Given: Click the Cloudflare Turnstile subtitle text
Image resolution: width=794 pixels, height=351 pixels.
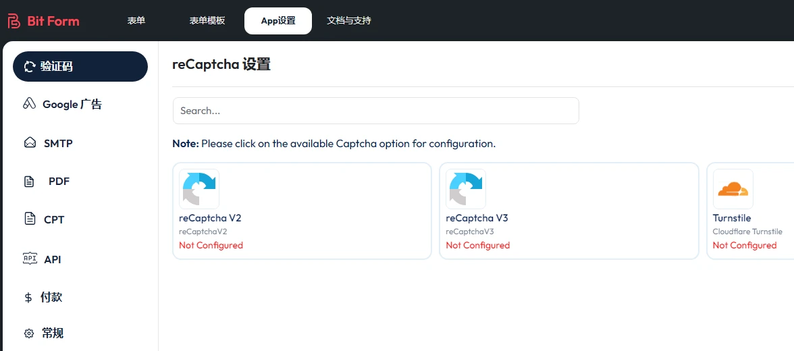Looking at the screenshot, I should coord(748,232).
